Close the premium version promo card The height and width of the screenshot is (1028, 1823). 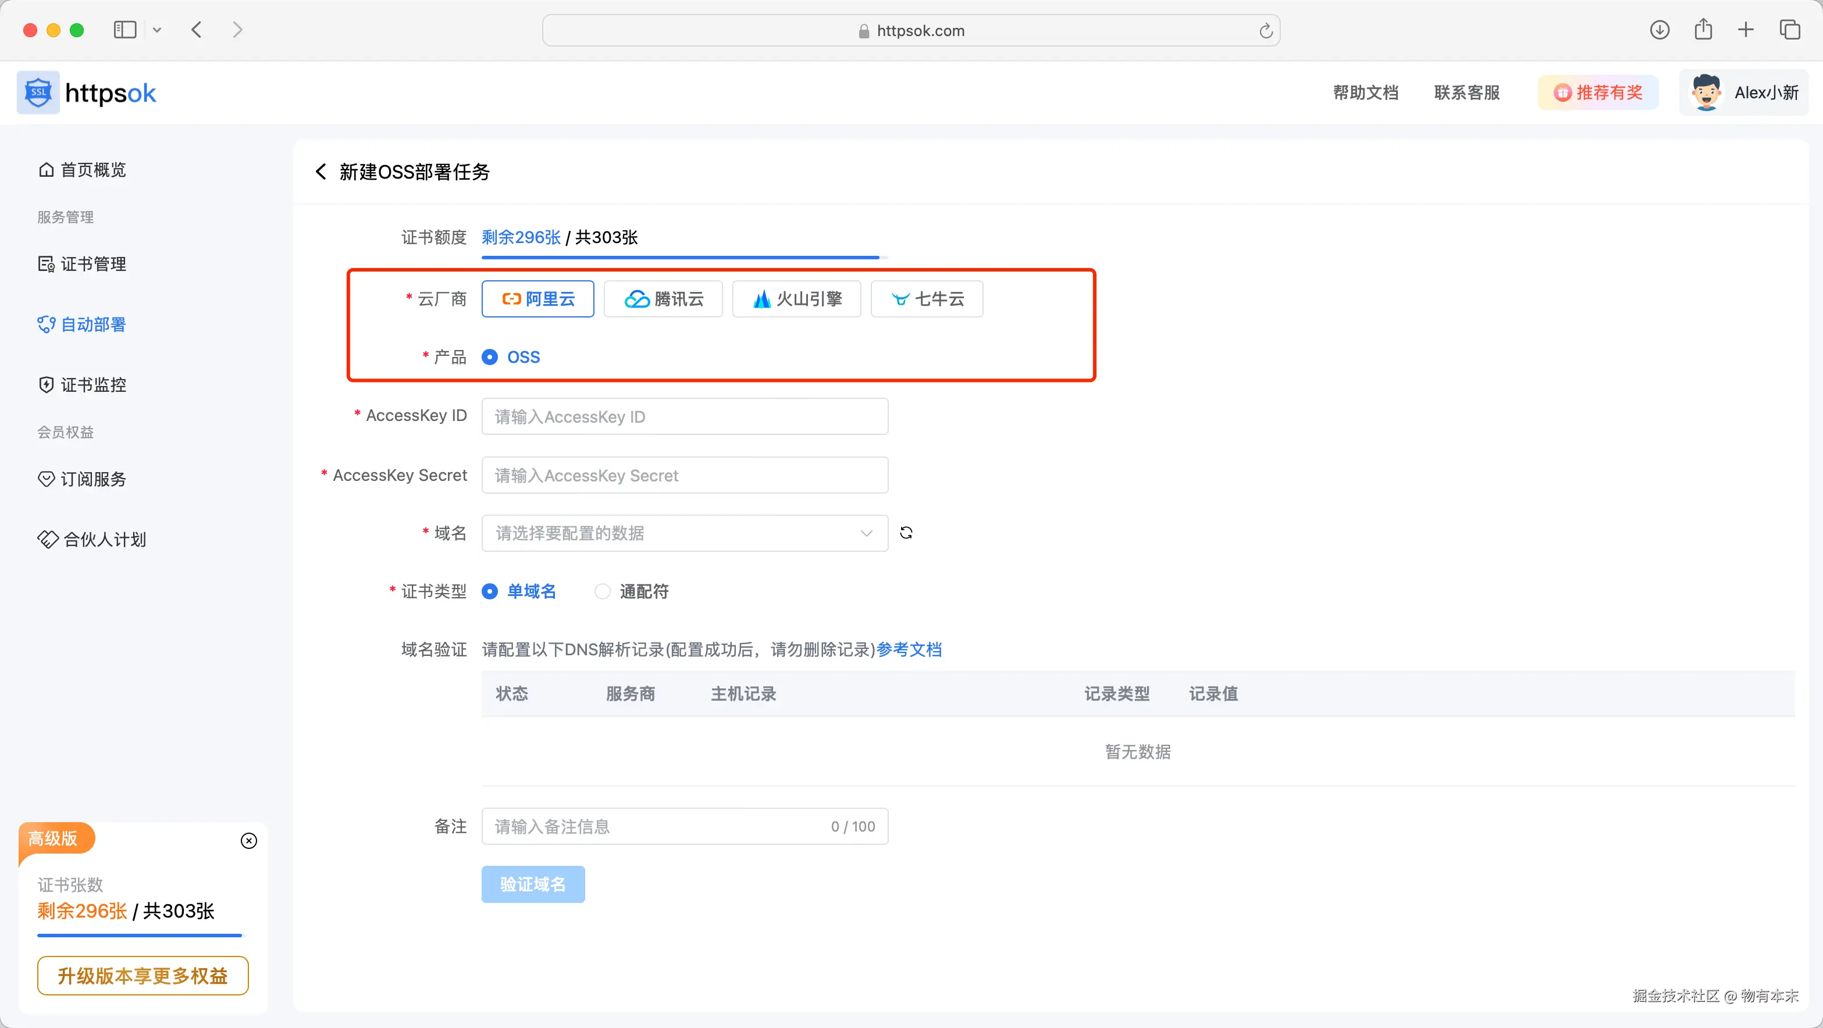(249, 841)
